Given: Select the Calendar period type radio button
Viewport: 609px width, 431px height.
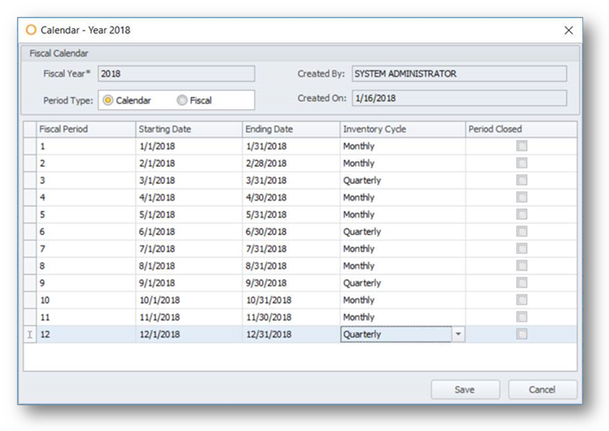Looking at the screenshot, I should [108, 101].
